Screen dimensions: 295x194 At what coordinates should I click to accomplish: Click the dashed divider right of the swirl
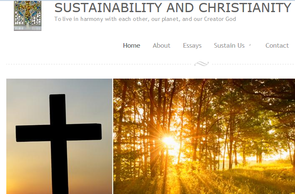click(253, 64)
